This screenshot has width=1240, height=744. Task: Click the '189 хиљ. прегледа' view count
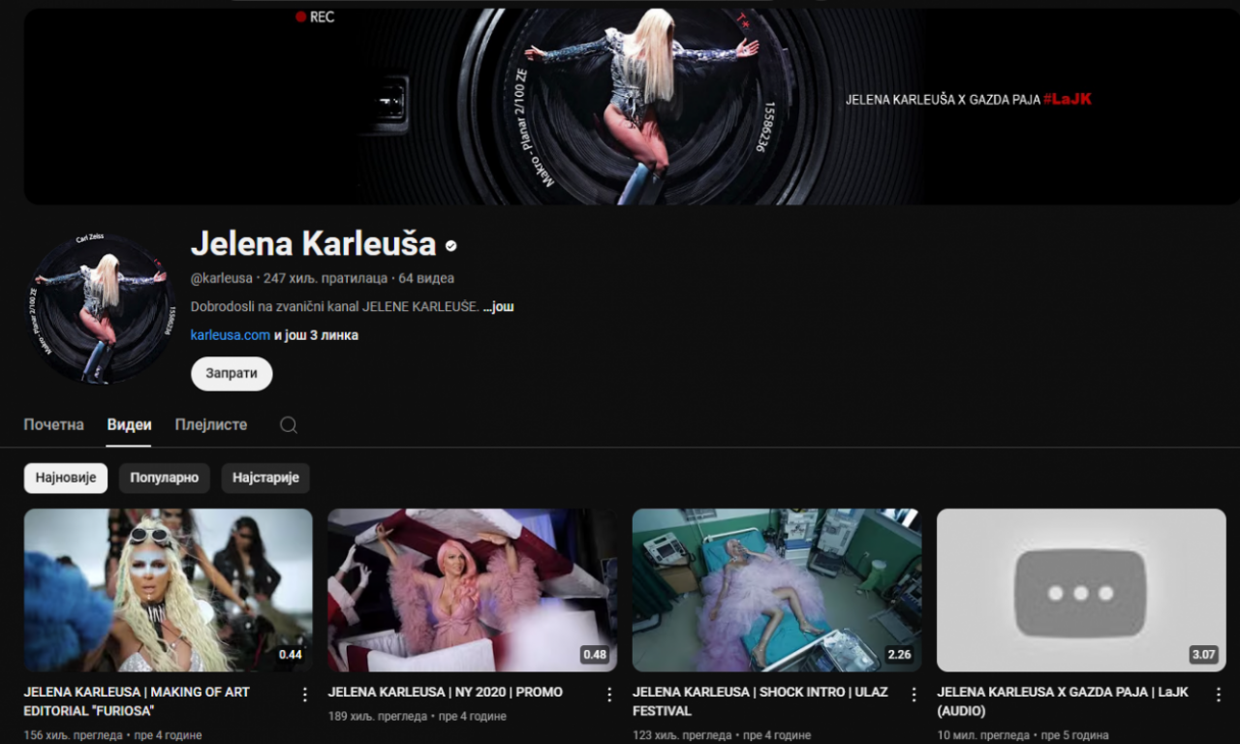click(378, 716)
